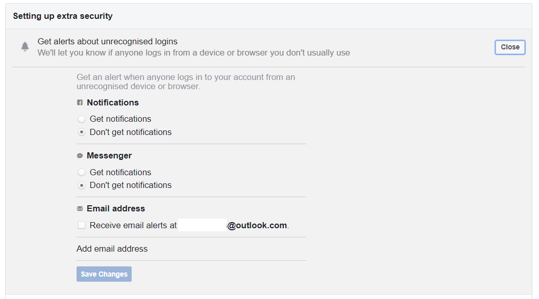Pick 'Don't get notifications' under Messenger
The image size is (539, 299).
[x=82, y=185]
